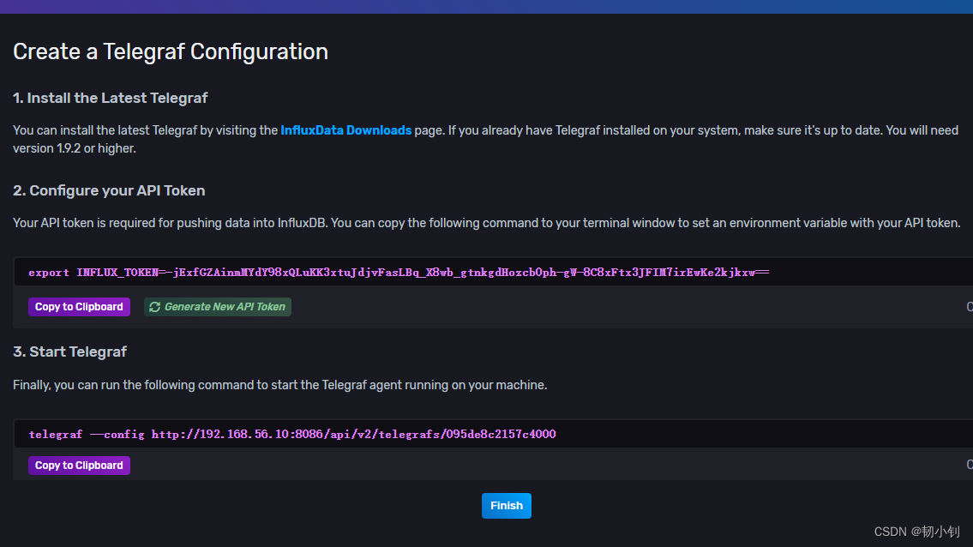This screenshot has width=973, height=547.
Task: Click the Start Telegraf heading
Action: click(69, 352)
